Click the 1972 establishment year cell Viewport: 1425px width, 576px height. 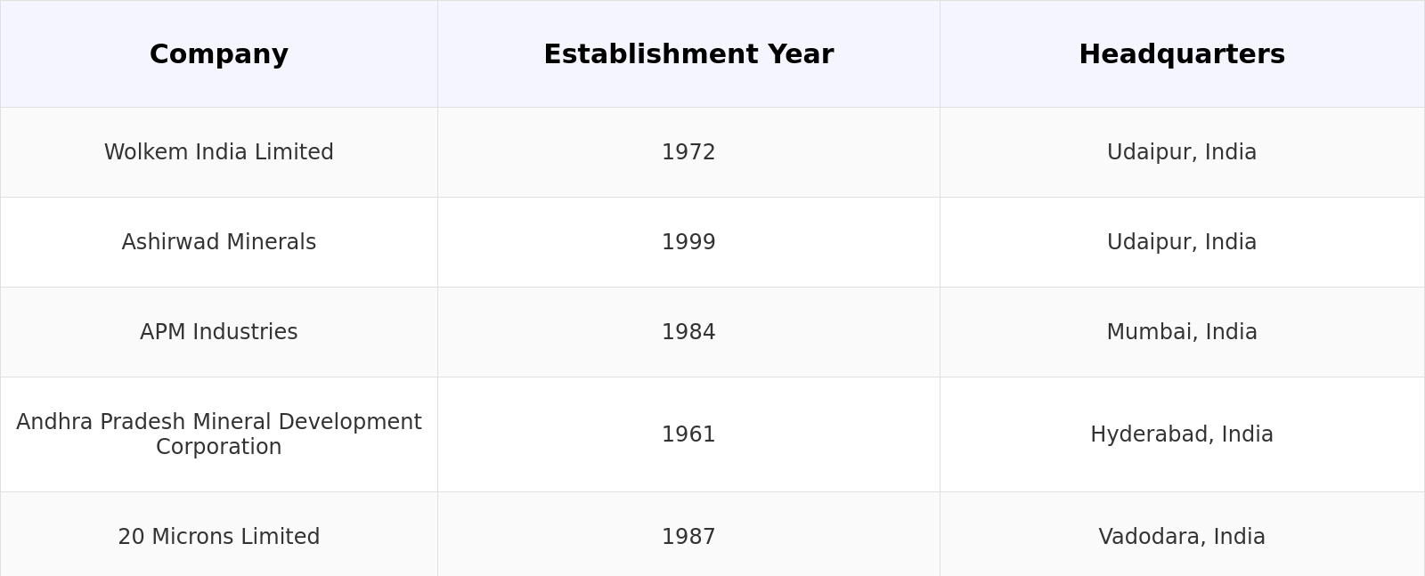pos(688,152)
